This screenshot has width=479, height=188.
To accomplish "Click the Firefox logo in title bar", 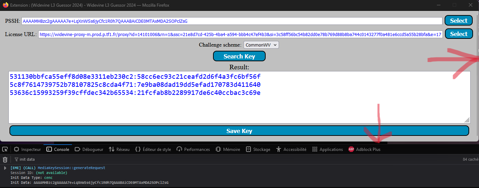I will (x=5, y=5).
